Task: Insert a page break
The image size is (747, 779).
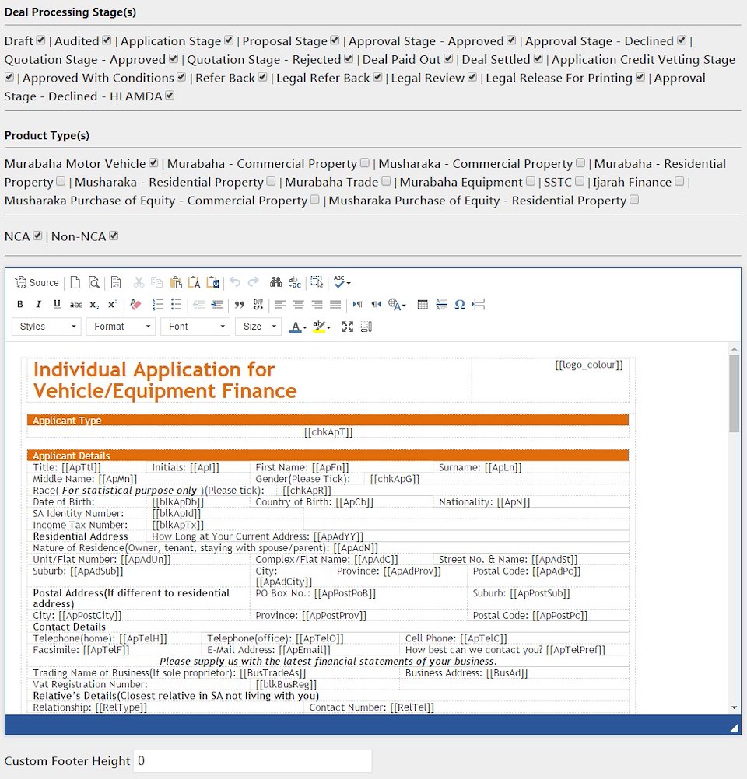Action: click(479, 305)
